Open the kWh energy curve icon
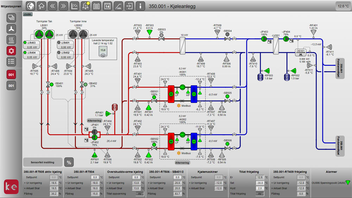352x198 pixels. 118,6
